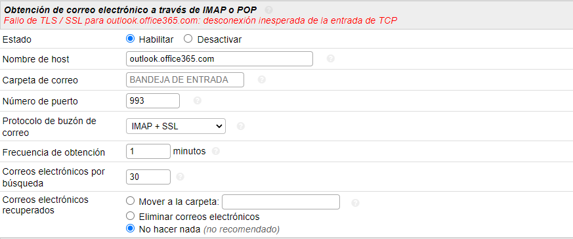Open help icon beside Frecuencia de obtención minutos
This screenshot has height=239, width=573.
(x=215, y=151)
